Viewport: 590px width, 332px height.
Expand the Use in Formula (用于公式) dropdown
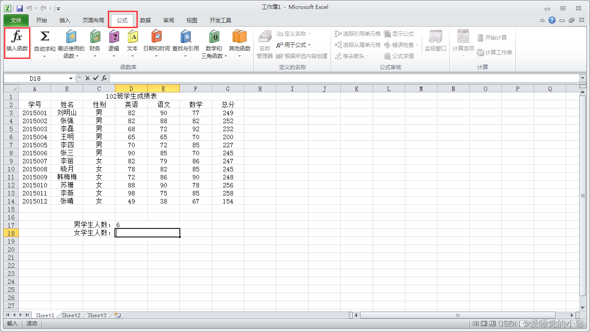click(309, 45)
